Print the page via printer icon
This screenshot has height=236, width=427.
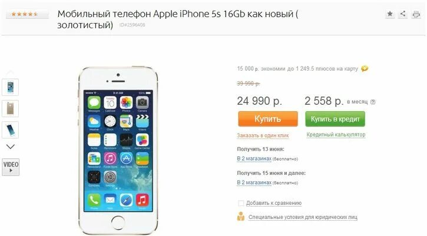pyautogui.click(x=416, y=14)
